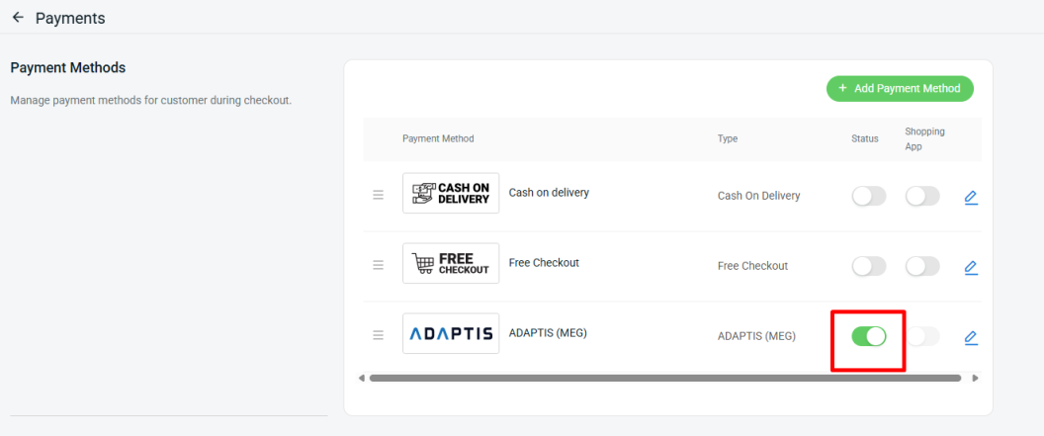Go back using the Payments arrow
Image resolution: width=1044 pixels, height=436 pixels.
(x=18, y=18)
